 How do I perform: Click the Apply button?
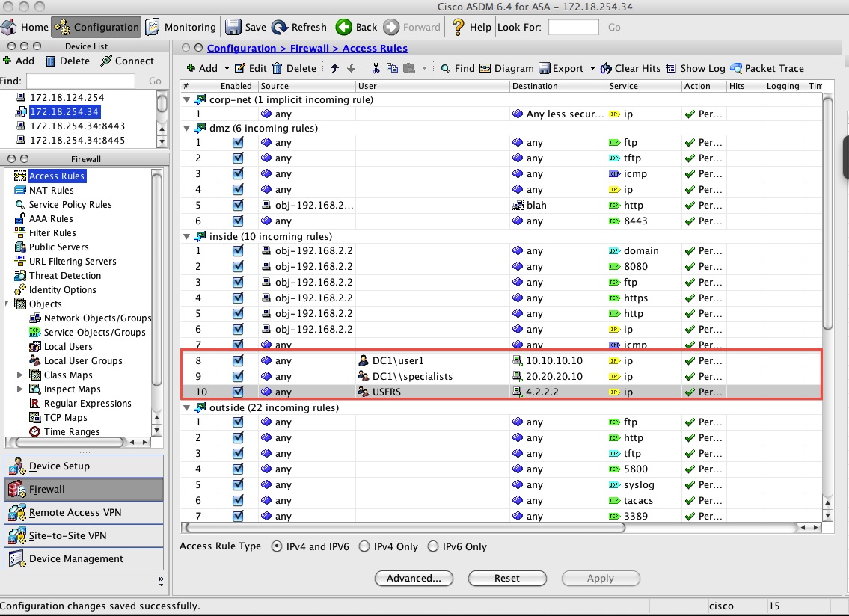601,578
